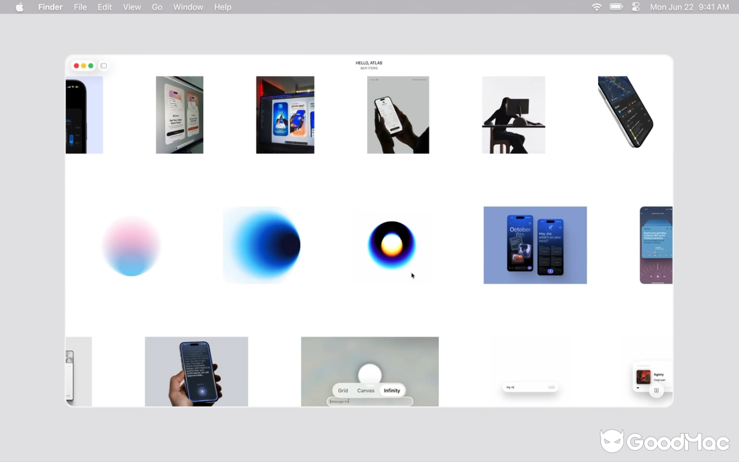This screenshot has height=462, width=739.
Task: Open the hand holding phone with text
Action: click(196, 371)
